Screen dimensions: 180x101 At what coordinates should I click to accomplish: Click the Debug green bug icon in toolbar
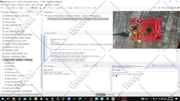coord(71,8)
